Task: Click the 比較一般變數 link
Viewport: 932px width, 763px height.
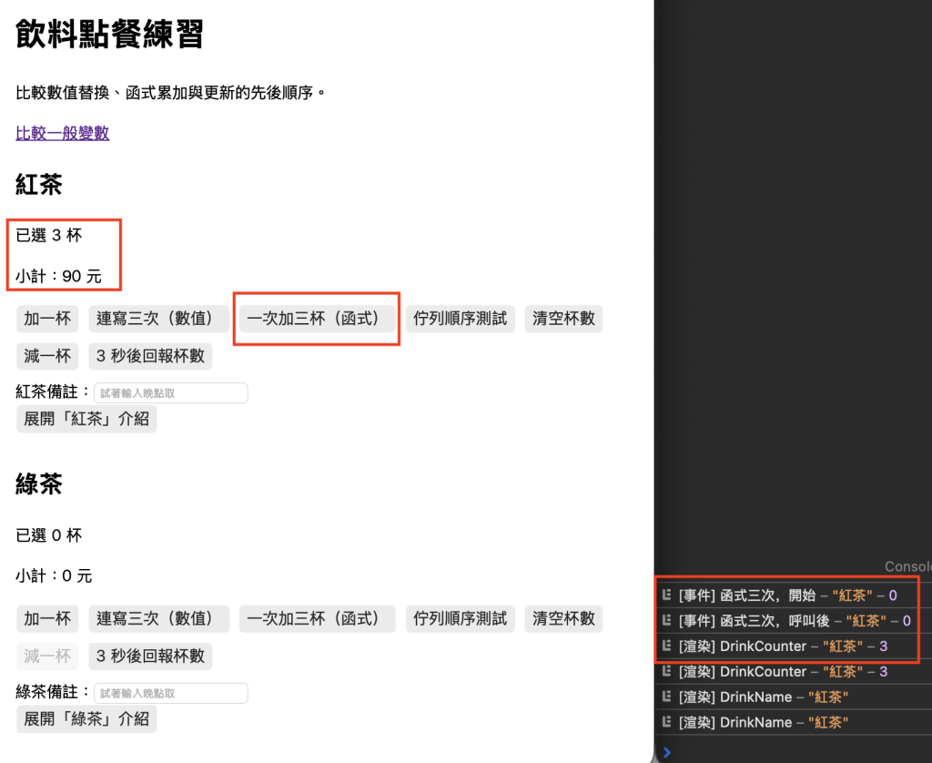Action: (63, 133)
